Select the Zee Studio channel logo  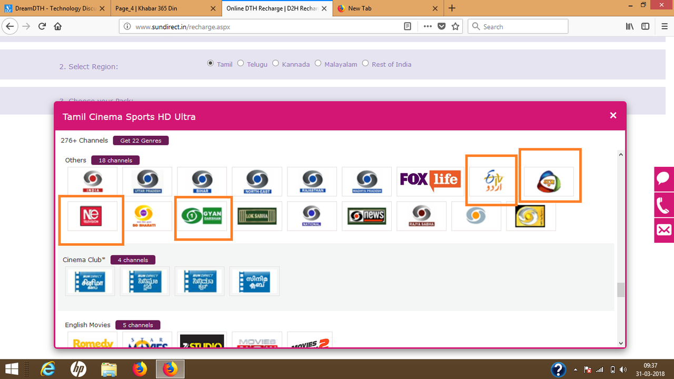tap(202, 340)
